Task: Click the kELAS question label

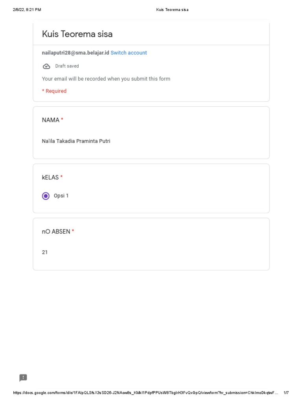Action: click(50, 177)
